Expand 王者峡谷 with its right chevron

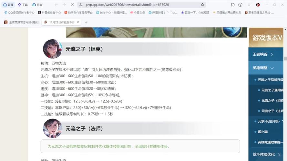pos(272,54)
